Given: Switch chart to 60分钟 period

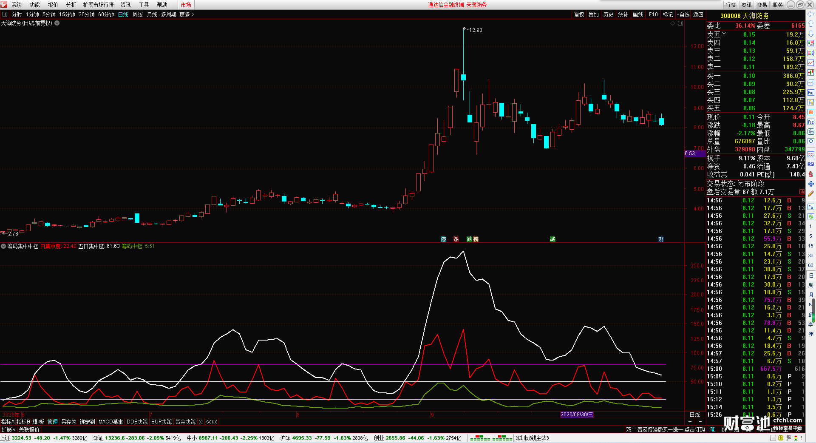Looking at the screenshot, I should coord(106,14).
